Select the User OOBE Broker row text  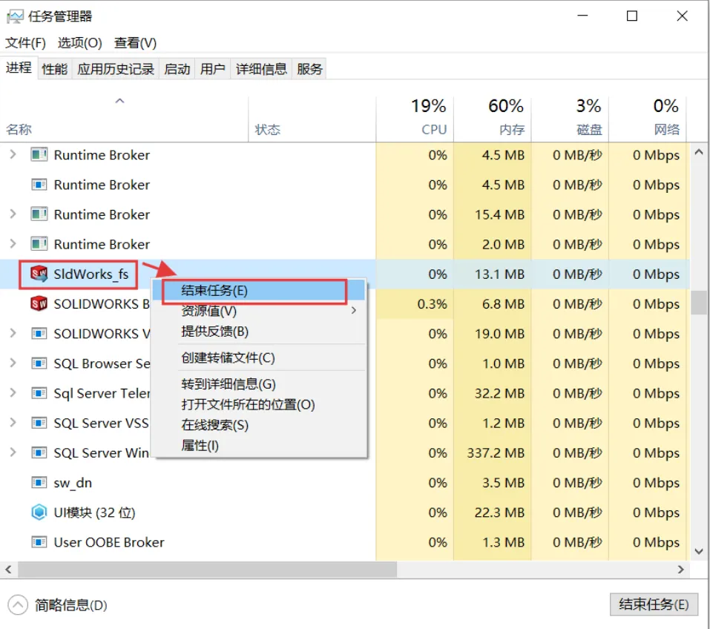pyautogui.click(x=109, y=542)
